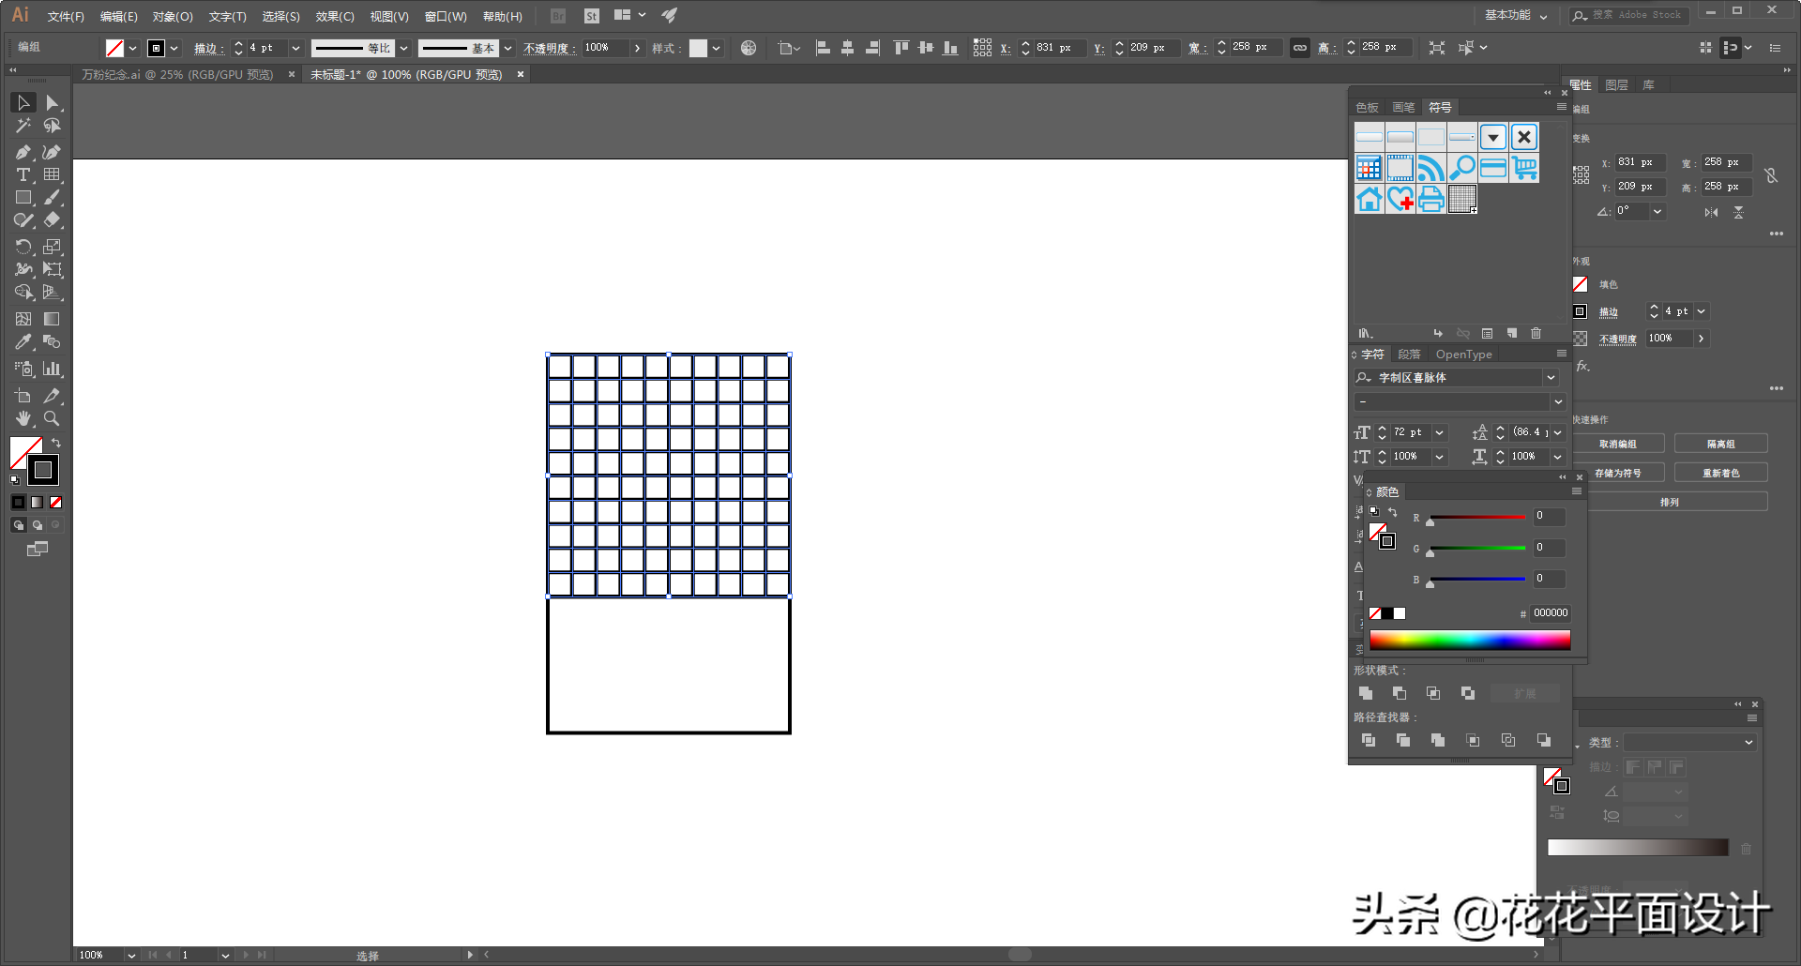Screen dimensions: 1801x966
Task: Click the RSS feed symbol
Action: pyautogui.click(x=1431, y=168)
